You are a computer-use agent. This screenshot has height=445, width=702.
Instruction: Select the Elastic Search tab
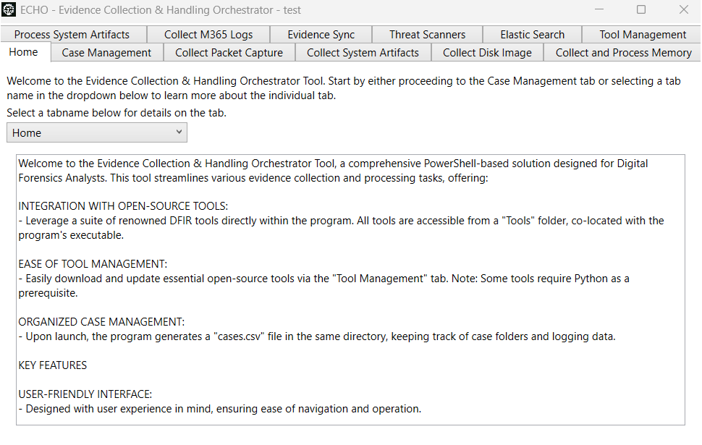click(x=532, y=35)
